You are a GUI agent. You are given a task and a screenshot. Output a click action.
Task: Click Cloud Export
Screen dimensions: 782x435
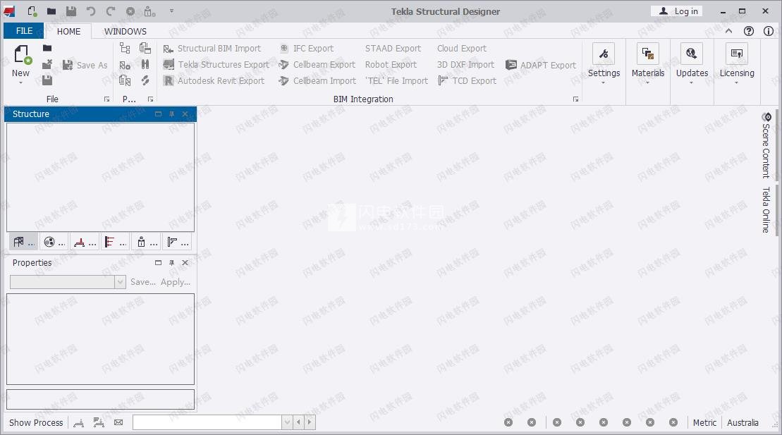(x=462, y=49)
